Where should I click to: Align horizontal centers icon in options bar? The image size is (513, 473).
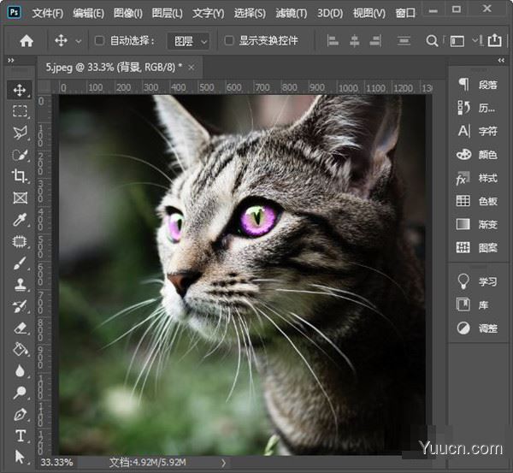coord(354,41)
